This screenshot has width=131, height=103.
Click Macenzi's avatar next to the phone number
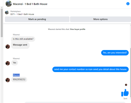coord(8,80)
